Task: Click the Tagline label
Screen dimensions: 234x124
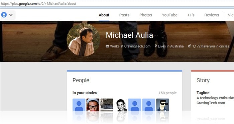Action: tap(203, 93)
